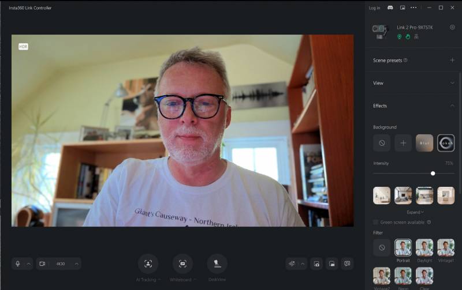Open the three-dots more options menu
Image resolution: width=462 pixels, height=290 pixels.
413,7
